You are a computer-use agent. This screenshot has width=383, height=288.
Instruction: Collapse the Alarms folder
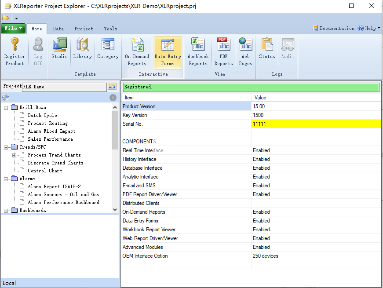tap(6, 179)
